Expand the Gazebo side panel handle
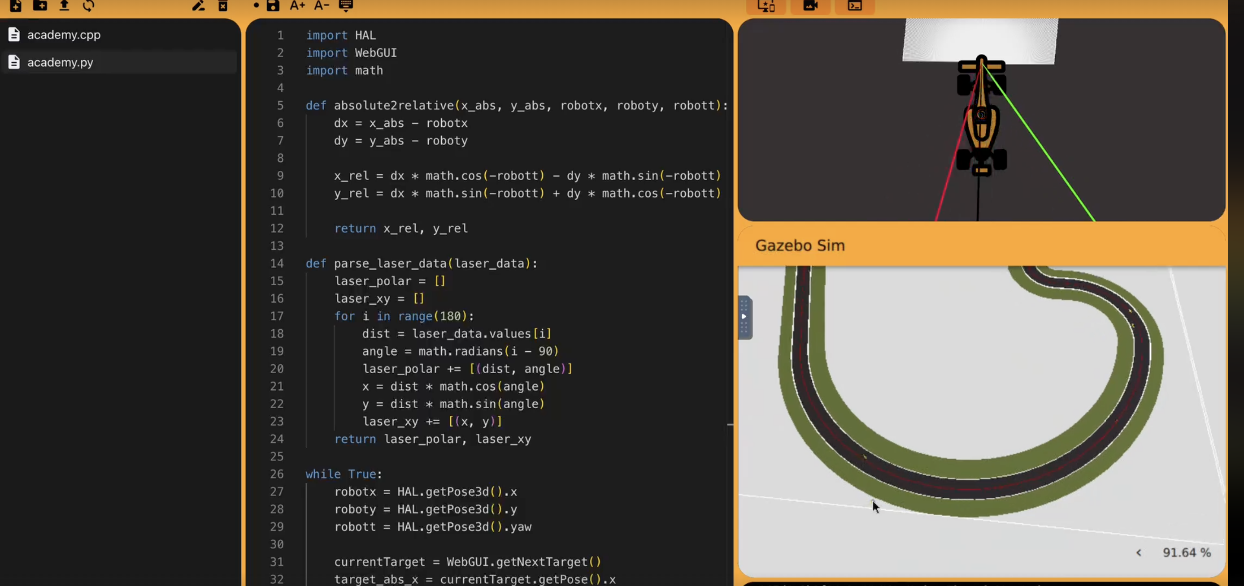 pos(744,317)
